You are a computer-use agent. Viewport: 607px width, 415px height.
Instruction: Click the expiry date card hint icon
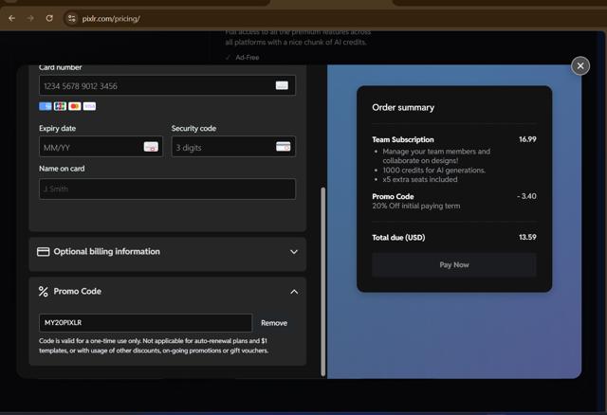point(151,147)
